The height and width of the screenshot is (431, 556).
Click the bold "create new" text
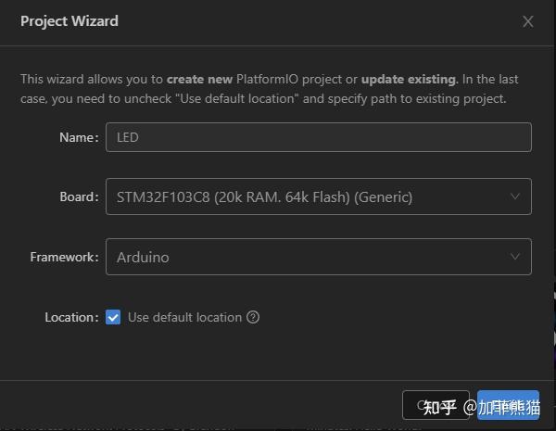click(199, 79)
